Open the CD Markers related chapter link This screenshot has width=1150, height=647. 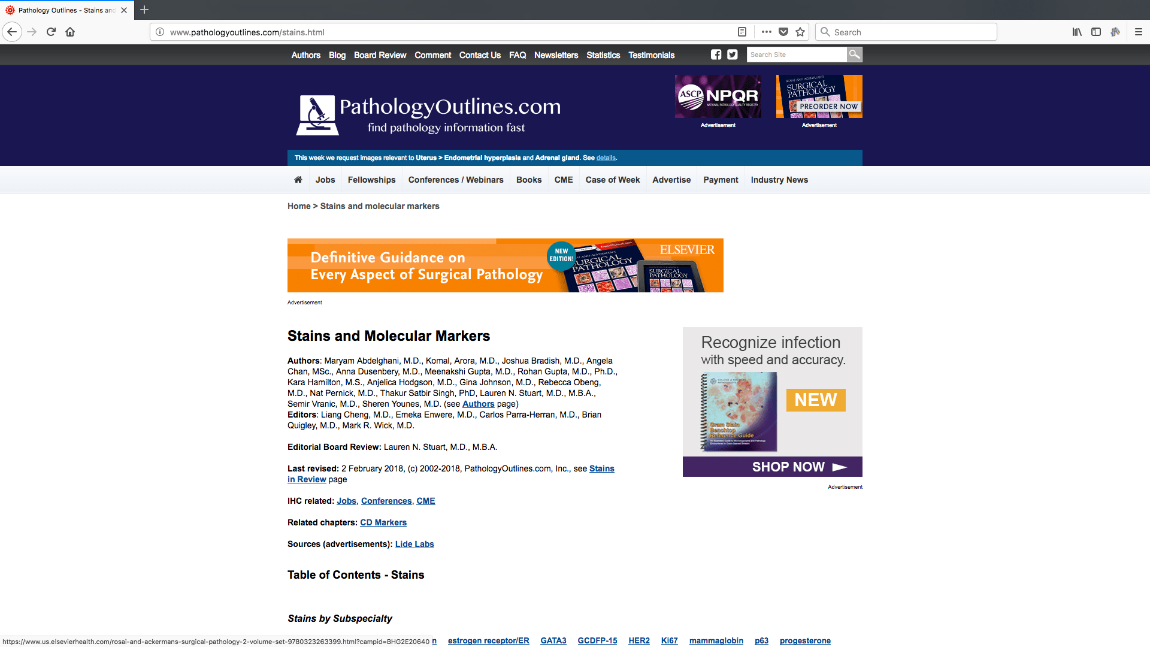click(x=383, y=522)
